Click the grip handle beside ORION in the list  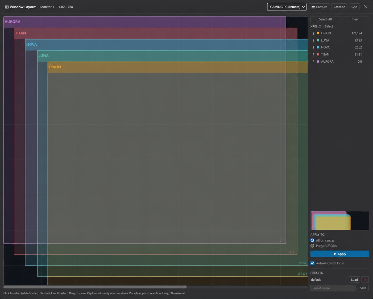click(x=313, y=33)
